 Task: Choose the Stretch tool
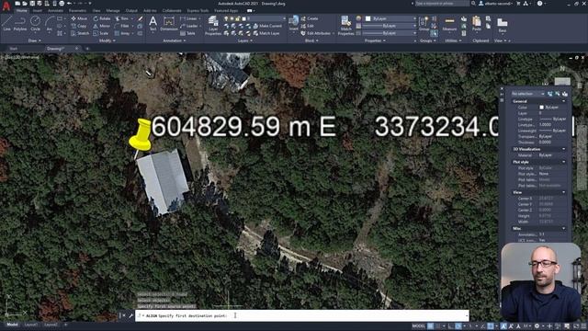click(80, 33)
